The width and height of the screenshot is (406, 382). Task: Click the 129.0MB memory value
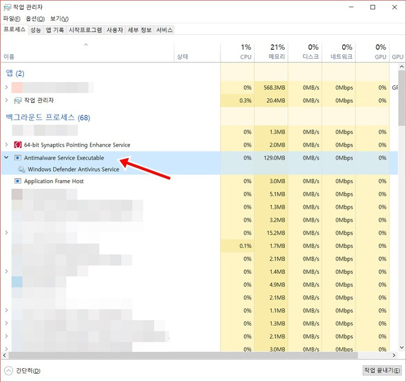[x=274, y=158]
